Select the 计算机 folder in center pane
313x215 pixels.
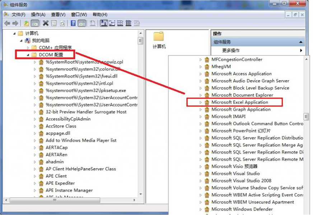(159, 40)
